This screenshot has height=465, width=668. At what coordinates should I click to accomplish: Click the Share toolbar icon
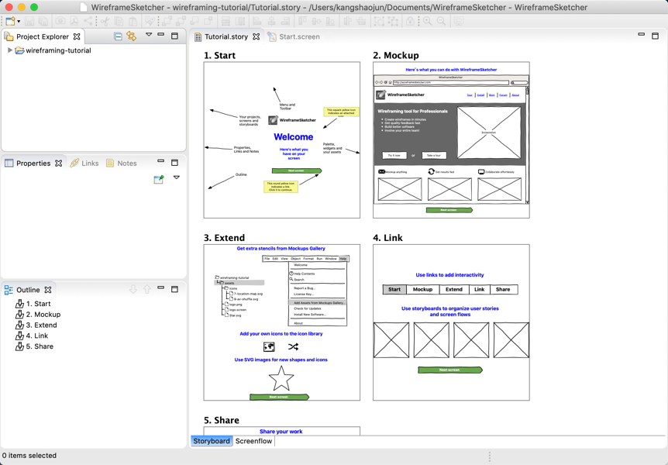[x=88, y=21]
